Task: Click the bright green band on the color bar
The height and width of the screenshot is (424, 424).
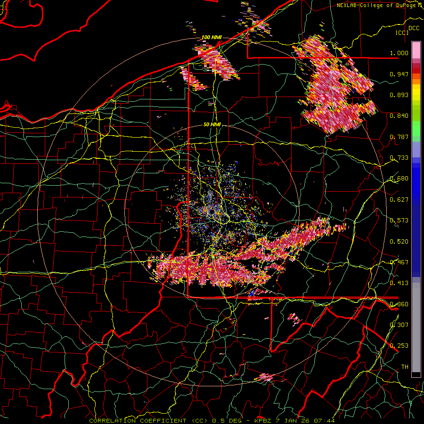Action: (x=416, y=129)
